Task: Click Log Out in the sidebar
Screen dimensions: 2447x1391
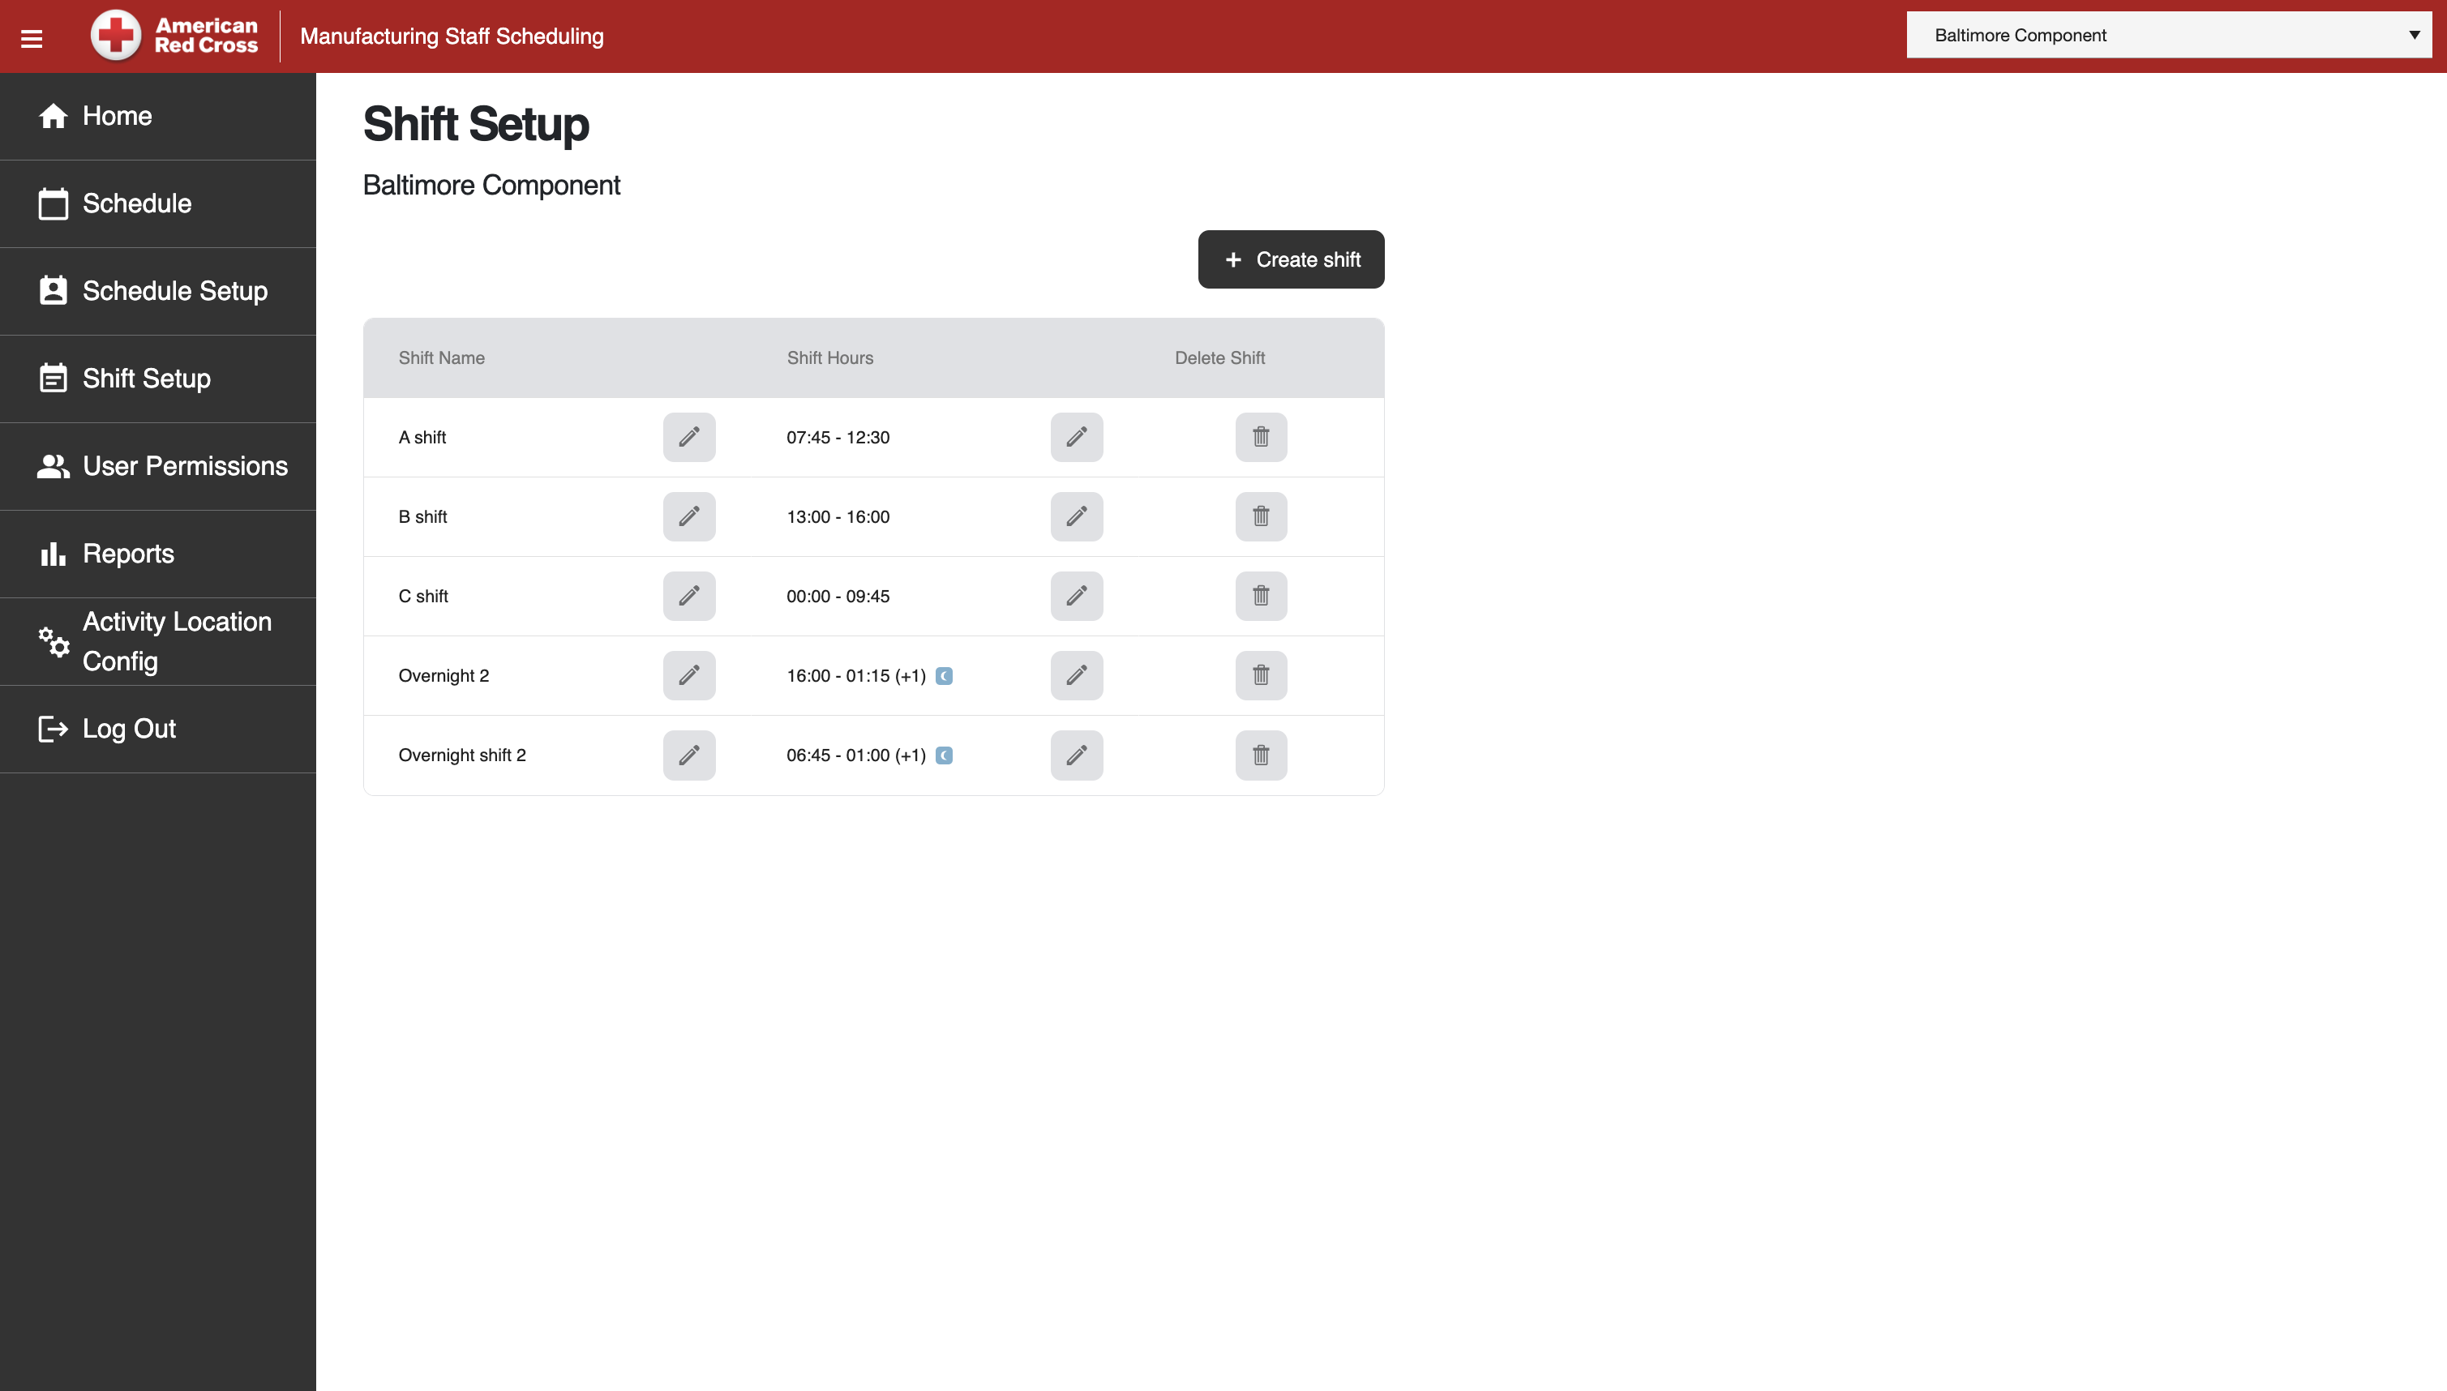Action: coord(157,729)
